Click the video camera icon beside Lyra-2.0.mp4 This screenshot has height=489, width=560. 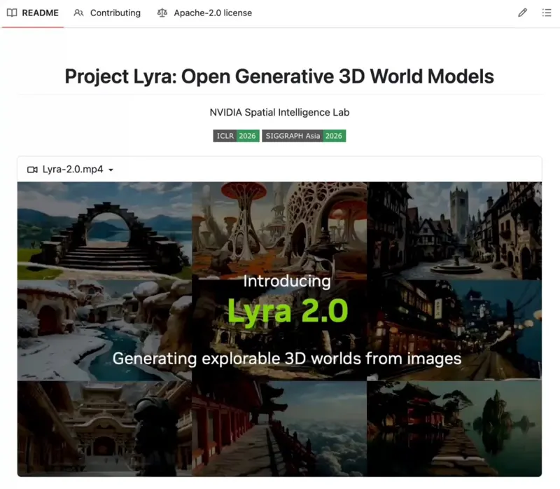32,170
